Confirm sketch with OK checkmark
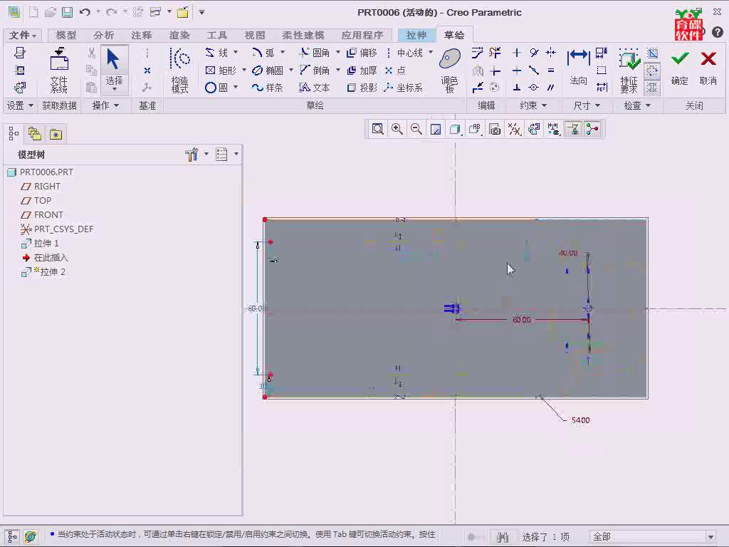Image resolution: width=729 pixels, height=547 pixels. click(680, 68)
